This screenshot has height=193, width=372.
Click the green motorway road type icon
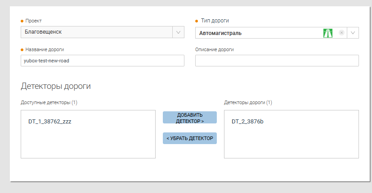328,33
